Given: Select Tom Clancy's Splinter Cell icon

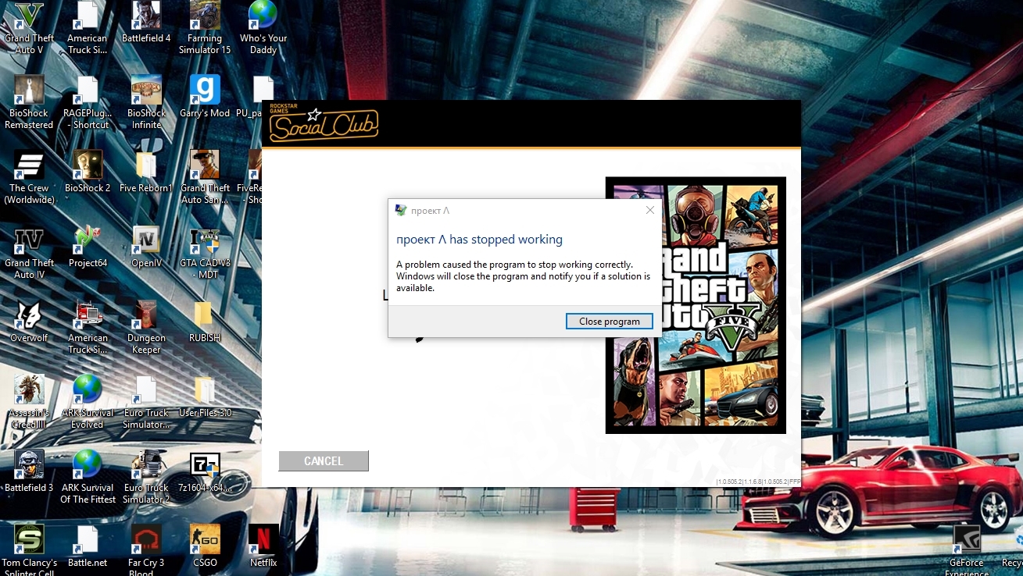Looking at the screenshot, I should pos(29,550).
